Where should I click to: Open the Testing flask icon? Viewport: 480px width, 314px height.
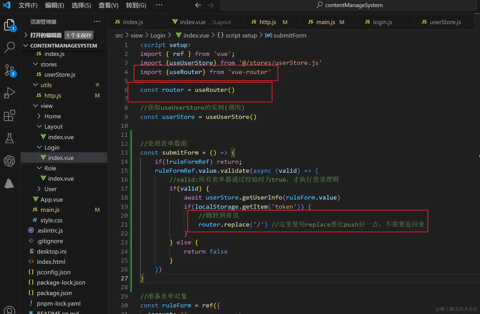(x=10, y=138)
